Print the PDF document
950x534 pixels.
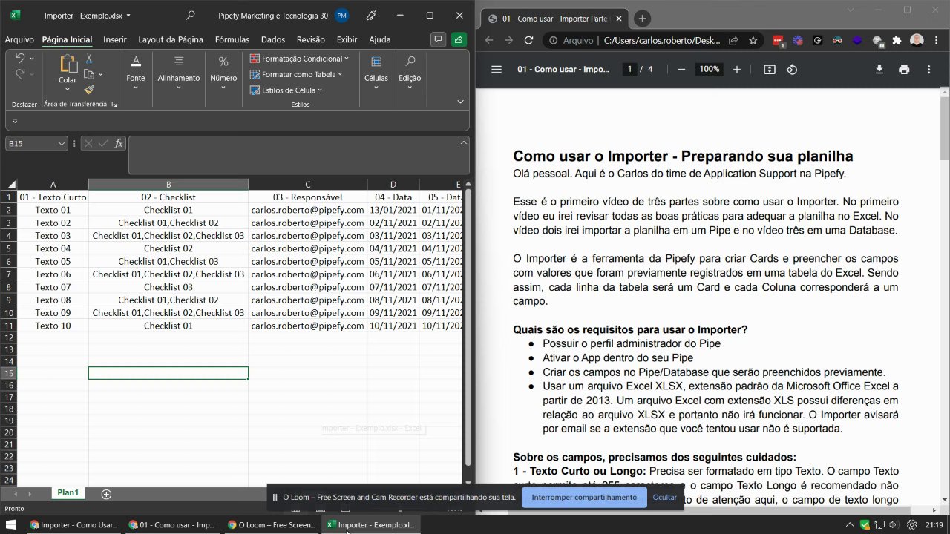(904, 70)
